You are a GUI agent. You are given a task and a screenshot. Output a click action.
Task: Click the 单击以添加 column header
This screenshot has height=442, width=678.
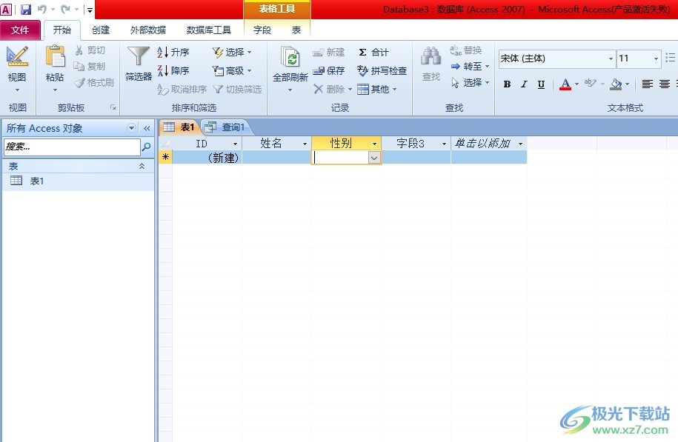[488, 144]
